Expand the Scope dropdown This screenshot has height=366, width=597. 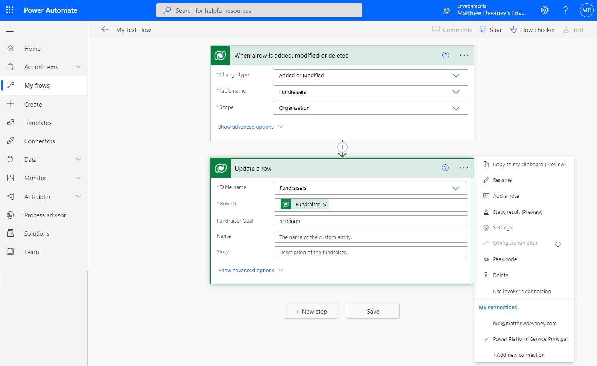[370, 108]
